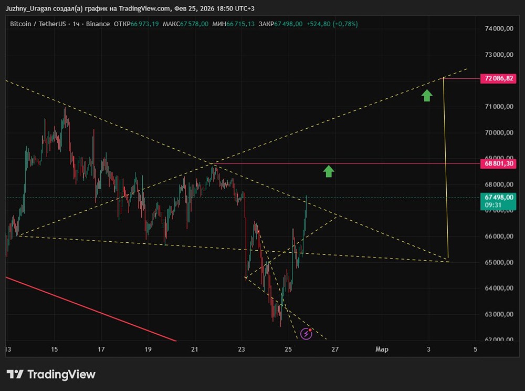Click the change value +524,80 (+0,78%)

(x=332, y=24)
